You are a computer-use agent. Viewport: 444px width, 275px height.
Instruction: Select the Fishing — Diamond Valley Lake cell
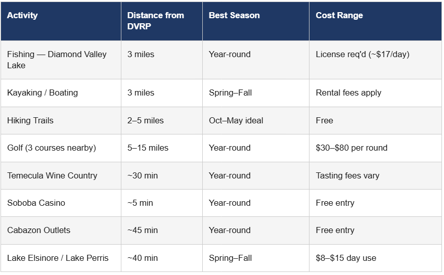[57, 60]
